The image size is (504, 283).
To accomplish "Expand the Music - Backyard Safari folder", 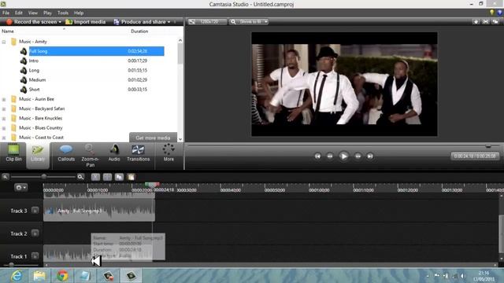I will coord(4,109).
